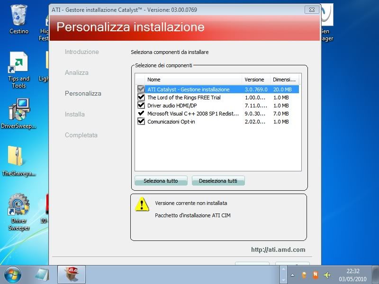Sort by the Nome column header
Image resolution: width=379 pixels, height=284 pixels.
tap(193, 80)
